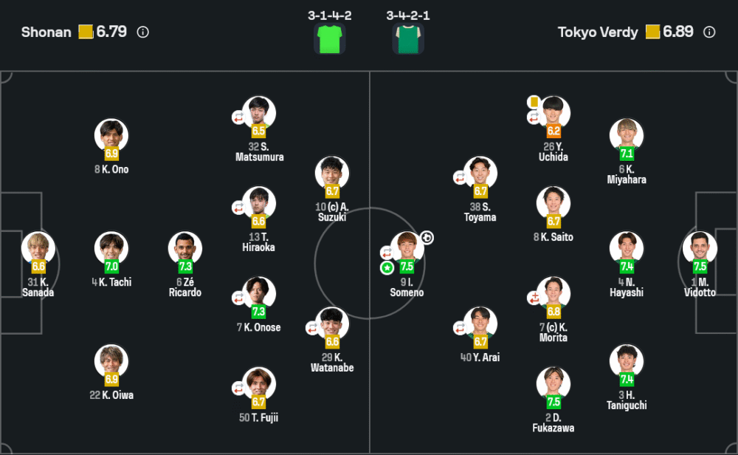
Task: Click the yellow card icon above Y. Uchida
Action: pos(534,101)
